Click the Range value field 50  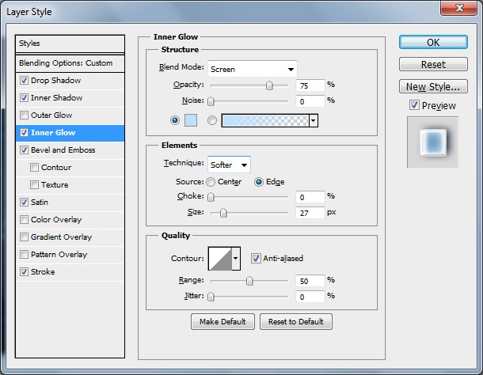pos(310,281)
